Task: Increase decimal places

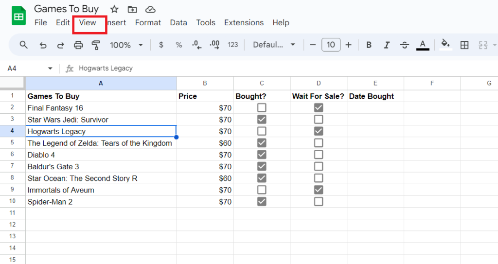Action: pos(214,45)
